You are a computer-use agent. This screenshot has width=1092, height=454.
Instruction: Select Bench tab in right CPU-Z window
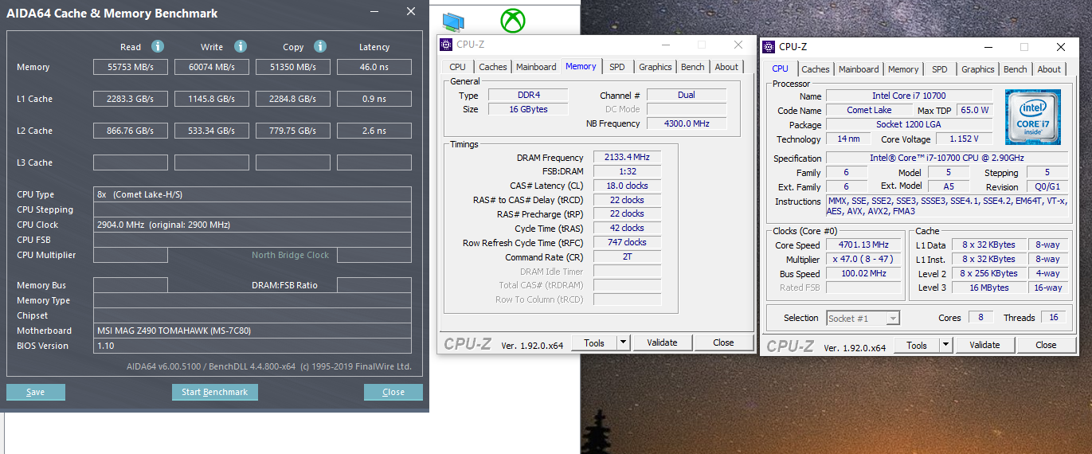(x=1015, y=69)
